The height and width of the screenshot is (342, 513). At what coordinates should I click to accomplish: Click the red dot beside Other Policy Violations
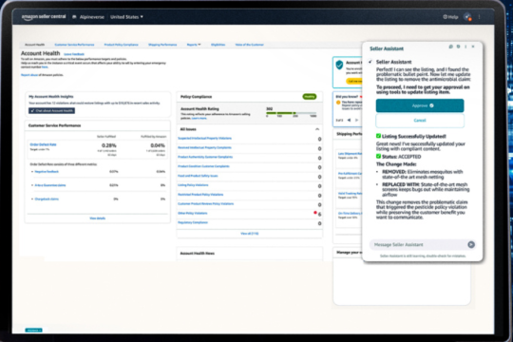click(315, 213)
